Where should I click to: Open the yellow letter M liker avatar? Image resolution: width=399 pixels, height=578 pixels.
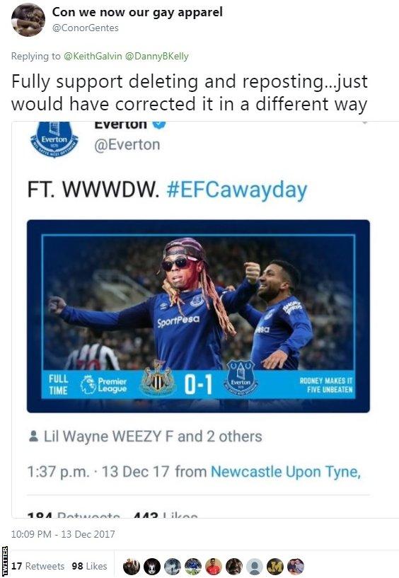[x=274, y=566]
